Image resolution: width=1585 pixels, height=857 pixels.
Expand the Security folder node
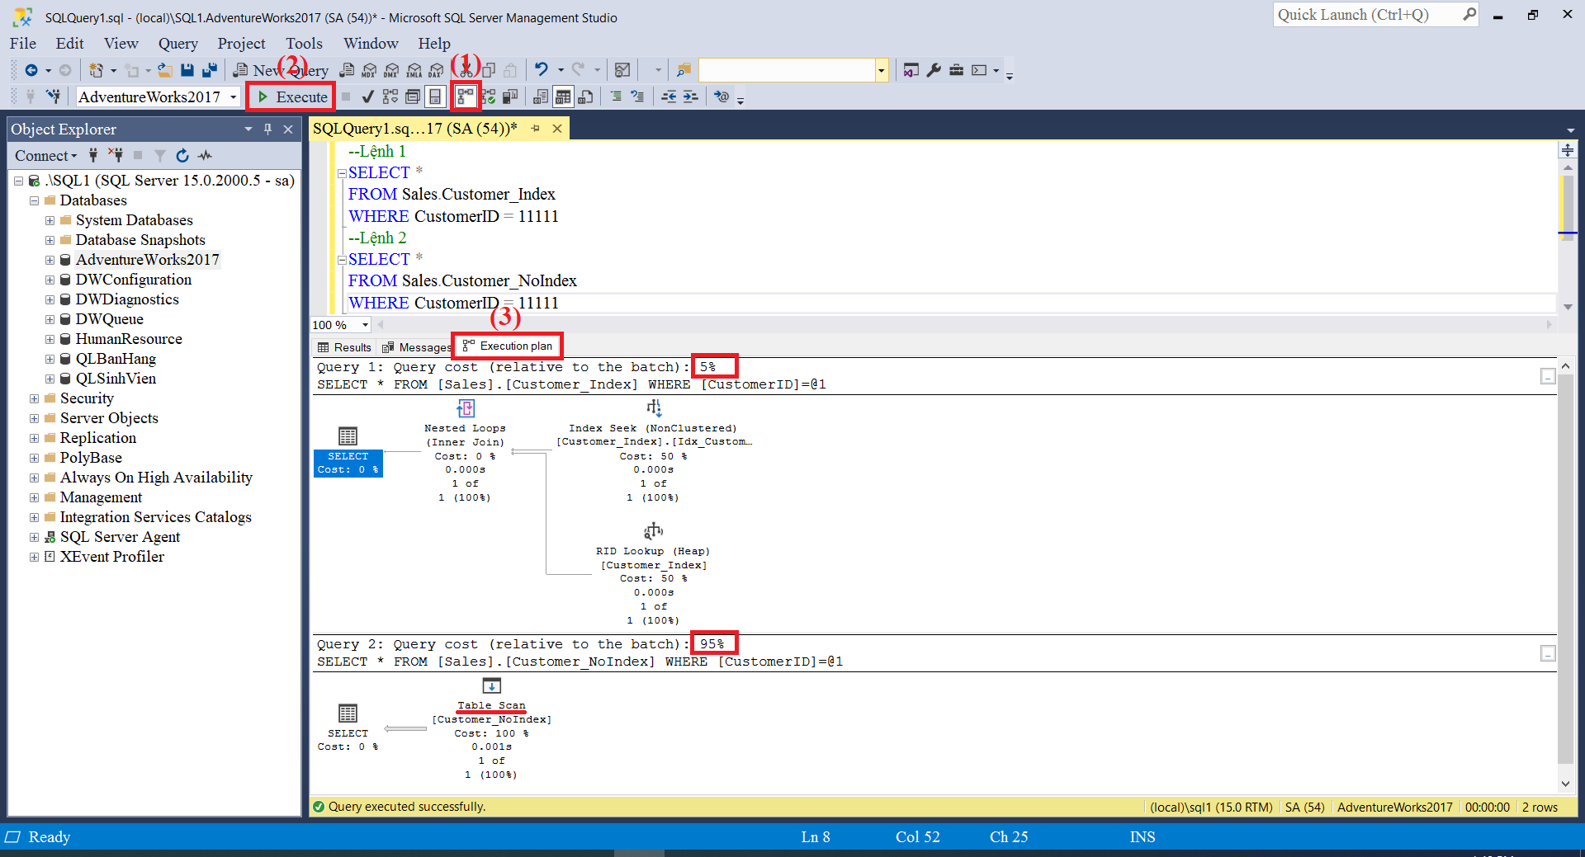pos(35,398)
